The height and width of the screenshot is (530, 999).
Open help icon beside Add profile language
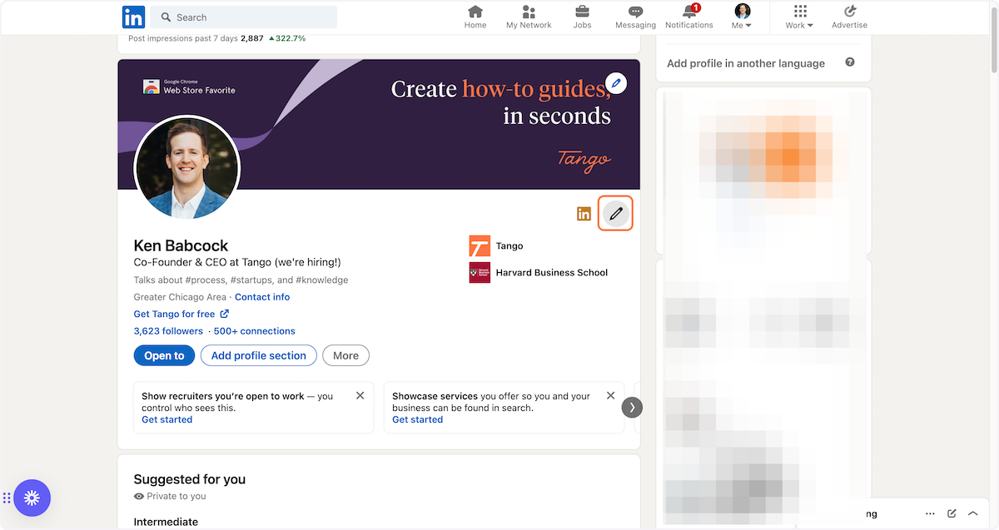tap(850, 62)
